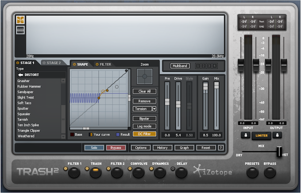The height and width of the screenshot is (193, 301).
Task: Choose the Ten Inch Spike type
Action: (28, 125)
